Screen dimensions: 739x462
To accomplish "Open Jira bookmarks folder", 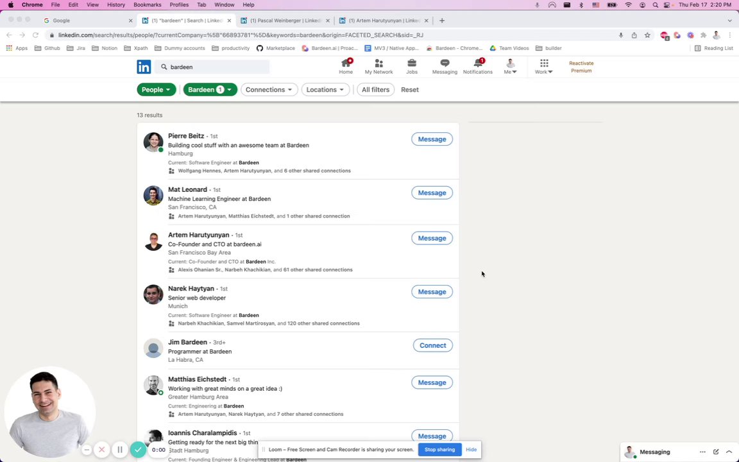I will click(x=76, y=48).
